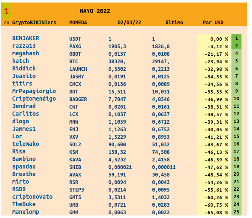Screen dimensions: 252x218
Task: Click the Par USD column header
Action: pyautogui.click(x=213, y=22)
